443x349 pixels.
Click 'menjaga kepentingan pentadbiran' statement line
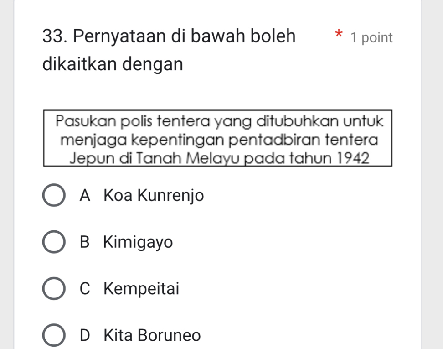coord(217,139)
